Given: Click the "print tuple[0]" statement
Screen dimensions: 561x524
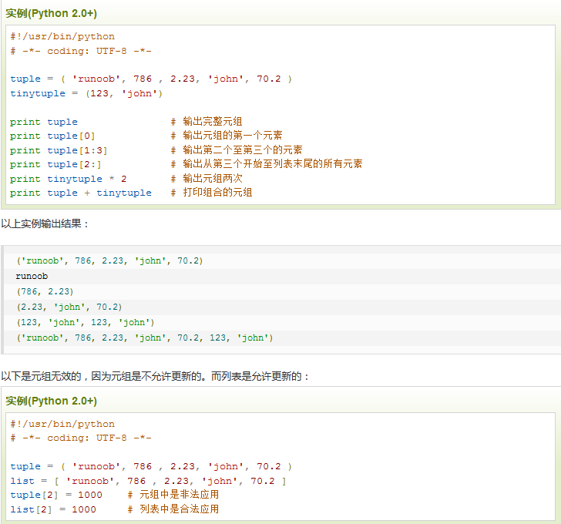Looking at the screenshot, I should click(52, 136).
